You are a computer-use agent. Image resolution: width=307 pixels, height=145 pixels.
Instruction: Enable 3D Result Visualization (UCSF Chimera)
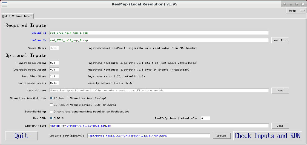[x=51, y=105]
